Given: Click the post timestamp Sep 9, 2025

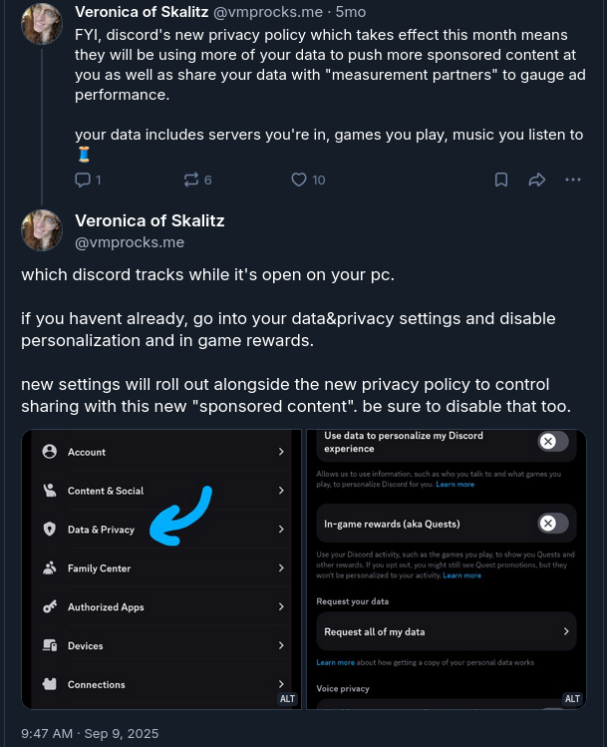Looking at the screenshot, I should pyautogui.click(x=90, y=733).
